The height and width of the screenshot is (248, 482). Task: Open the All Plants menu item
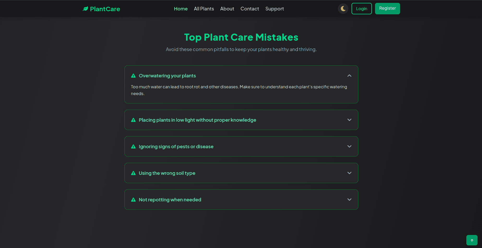click(x=204, y=9)
